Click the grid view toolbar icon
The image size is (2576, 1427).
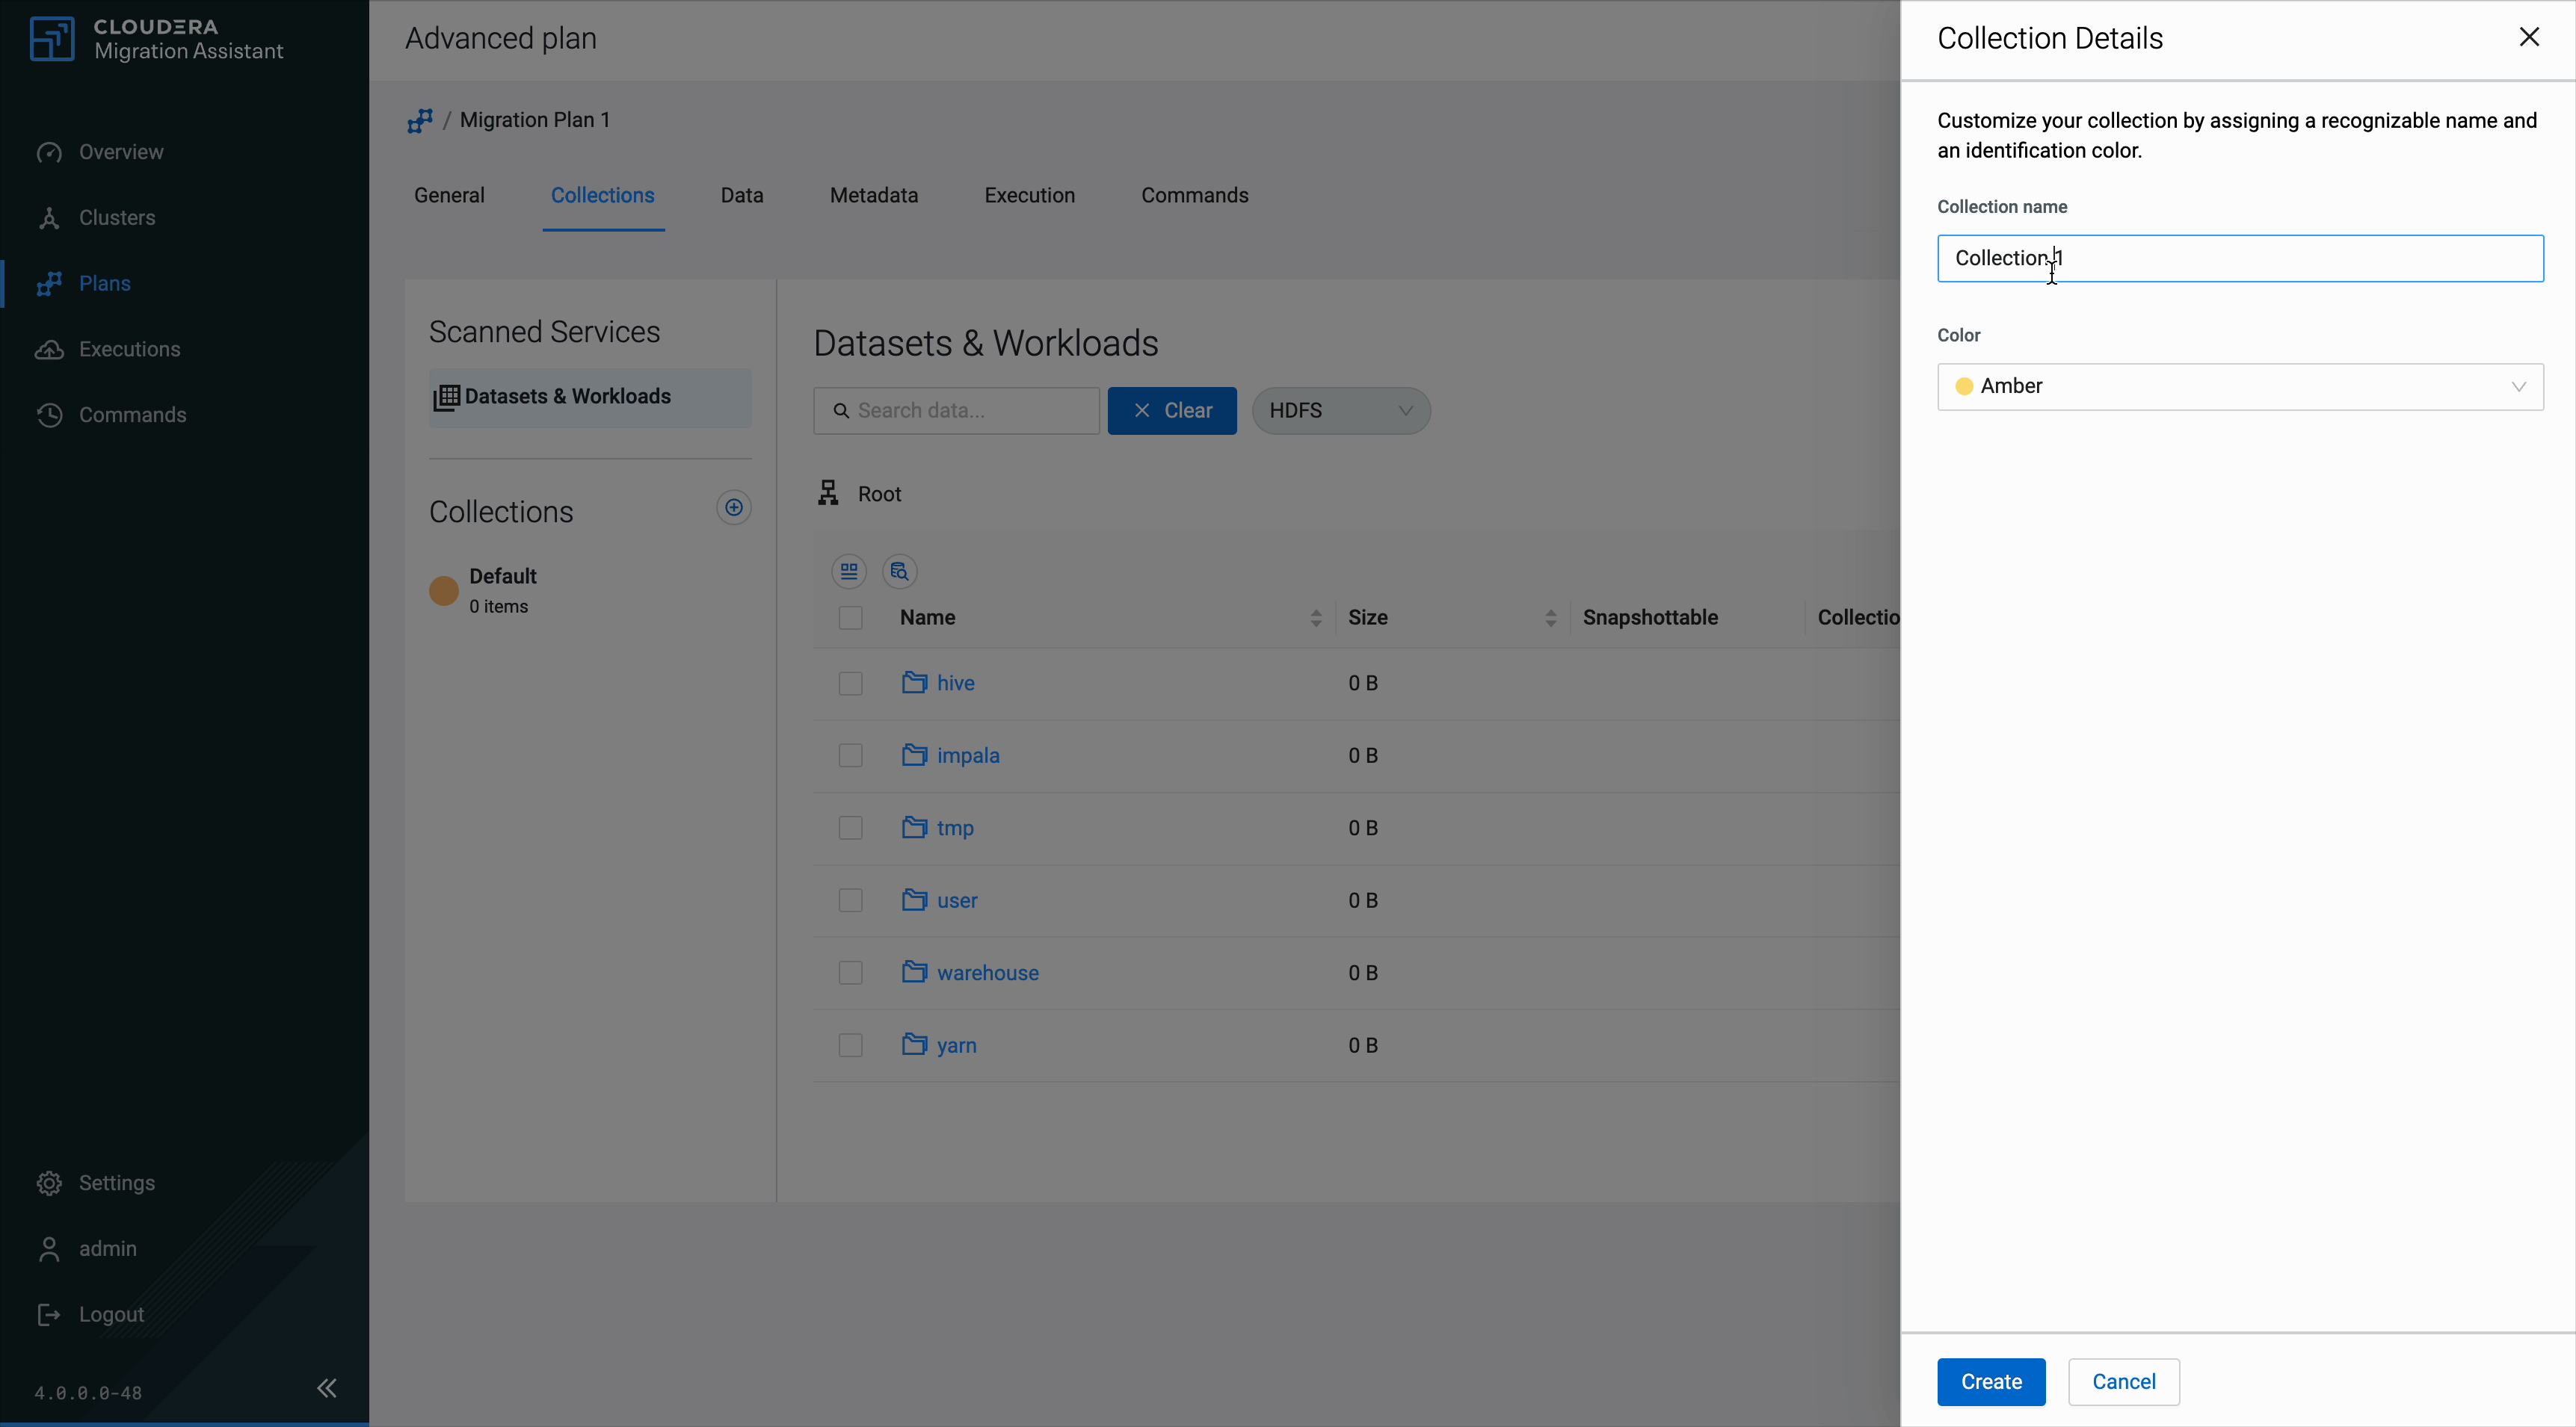(x=849, y=572)
